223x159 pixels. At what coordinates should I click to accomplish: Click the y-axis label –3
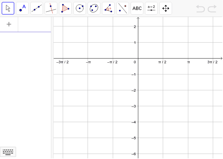pyautogui.click(x=134, y=106)
